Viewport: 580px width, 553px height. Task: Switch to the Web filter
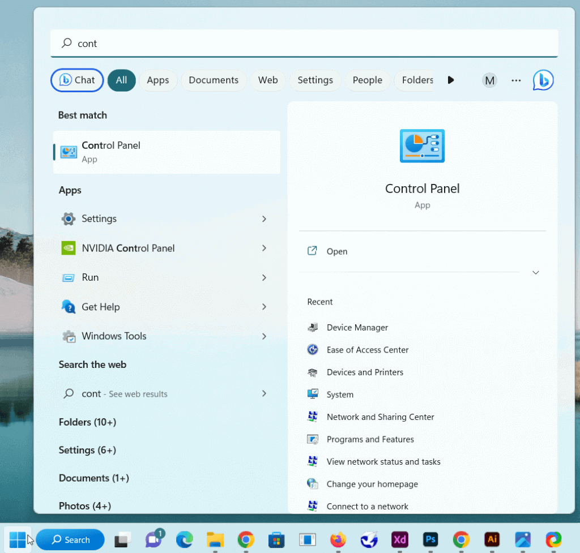tap(268, 80)
